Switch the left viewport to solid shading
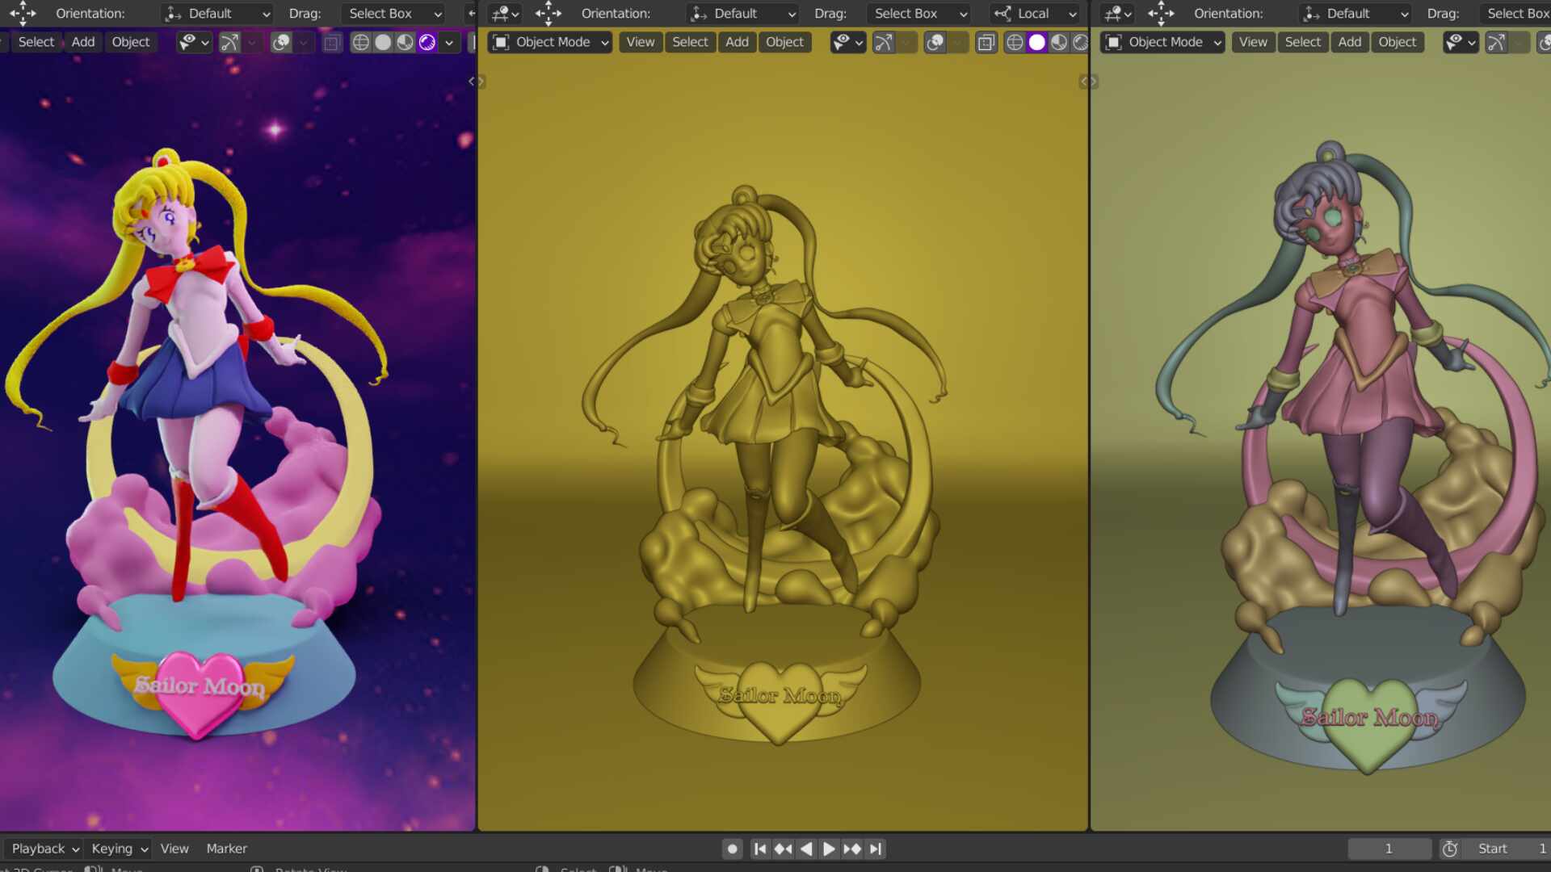 point(383,42)
